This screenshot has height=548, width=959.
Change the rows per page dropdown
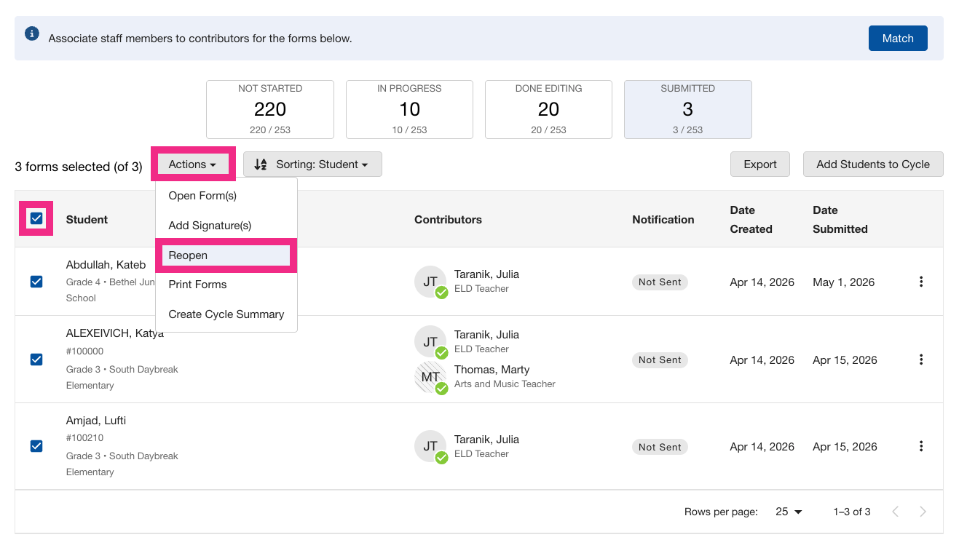[789, 512]
